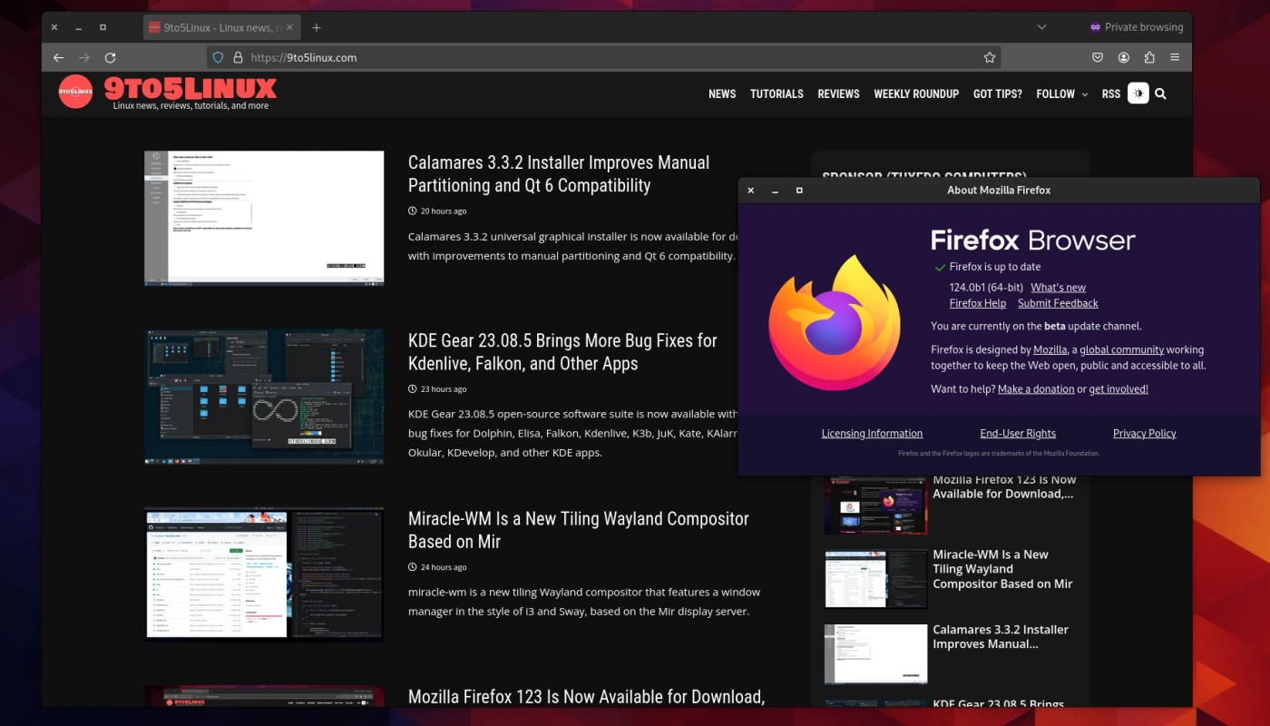Open the RSS feed link

coord(1111,93)
